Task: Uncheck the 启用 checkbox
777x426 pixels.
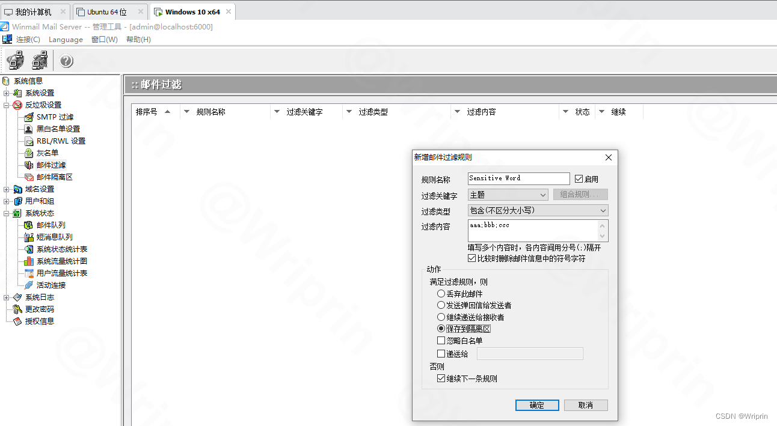Action: click(x=577, y=178)
